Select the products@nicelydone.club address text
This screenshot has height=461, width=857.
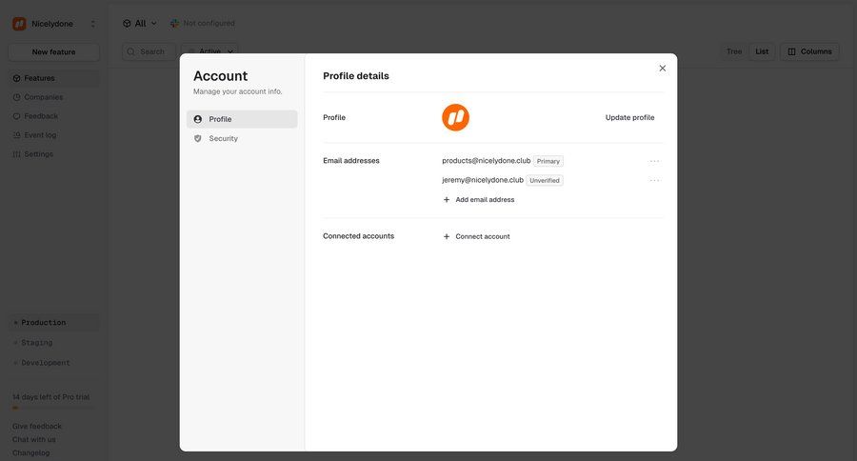[486, 161]
